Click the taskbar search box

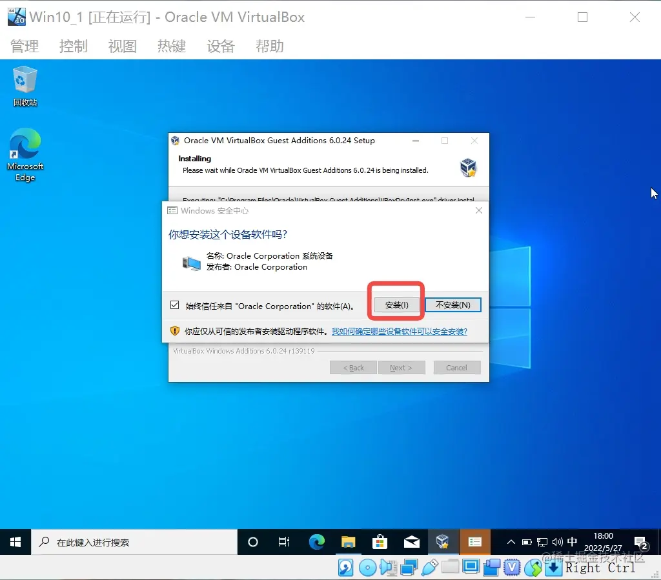[134, 542]
